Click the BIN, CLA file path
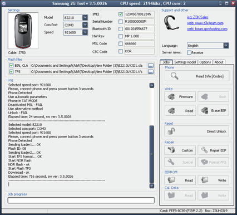 tap(87, 66)
